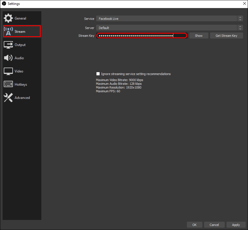Click the Get Stream Key button

pyautogui.click(x=226, y=36)
